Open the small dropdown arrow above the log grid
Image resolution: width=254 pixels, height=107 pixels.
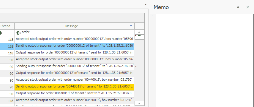coord(146,4)
